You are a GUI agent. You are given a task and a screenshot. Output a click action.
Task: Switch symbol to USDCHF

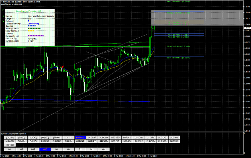[x=92, y=138]
